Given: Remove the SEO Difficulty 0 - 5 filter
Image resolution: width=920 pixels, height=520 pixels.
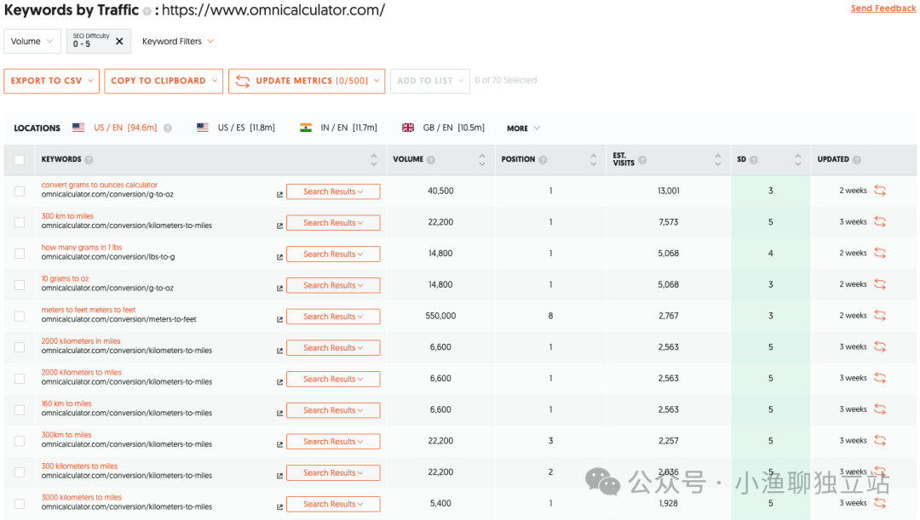Looking at the screenshot, I should coord(120,41).
